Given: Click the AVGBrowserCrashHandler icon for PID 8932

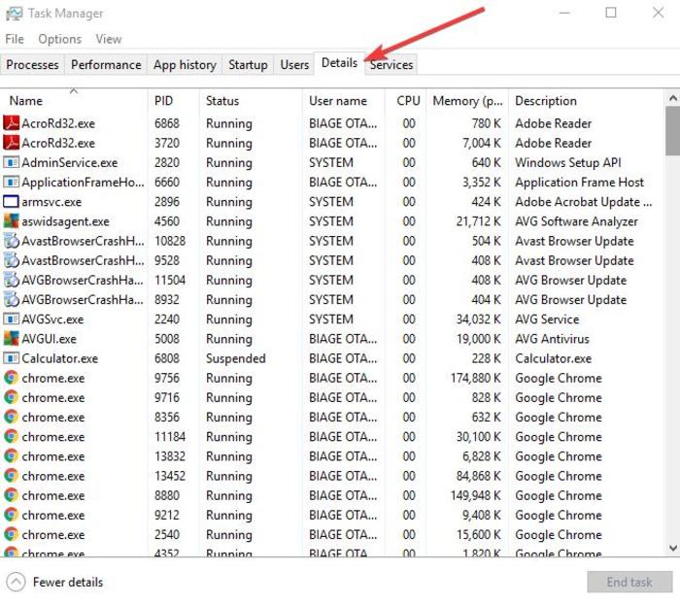Looking at the screenshot, I should tap(12, 299).
